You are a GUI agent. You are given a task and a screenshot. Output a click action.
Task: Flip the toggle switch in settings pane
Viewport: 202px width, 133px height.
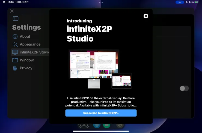coord(184,88)
